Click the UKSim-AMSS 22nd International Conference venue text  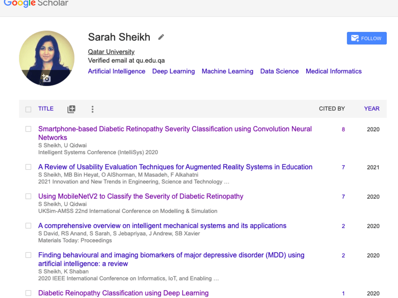click(128, 211)
